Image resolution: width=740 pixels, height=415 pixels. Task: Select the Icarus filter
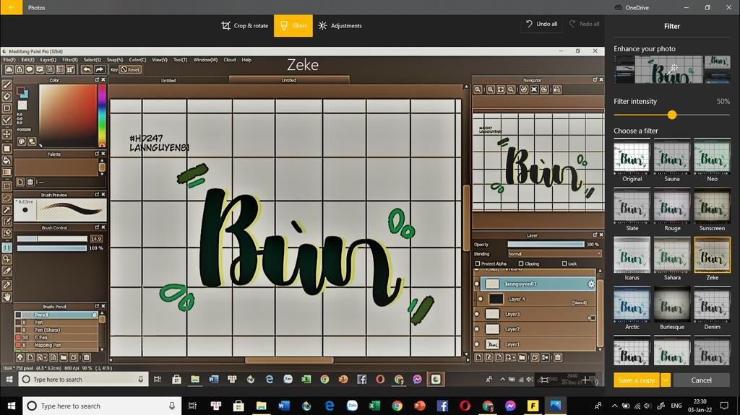click(x=632, y=258)
